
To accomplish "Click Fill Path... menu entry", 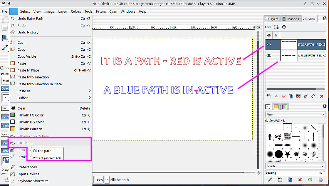I will click(x=51, y=143).
